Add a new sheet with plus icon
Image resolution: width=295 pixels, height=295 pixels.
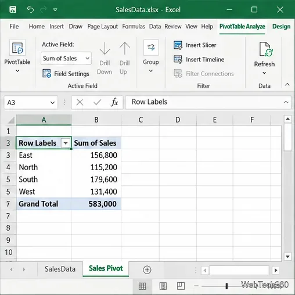(x=147, y=269)
